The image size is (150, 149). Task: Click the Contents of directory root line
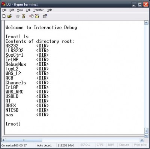(x=40, y=41)
